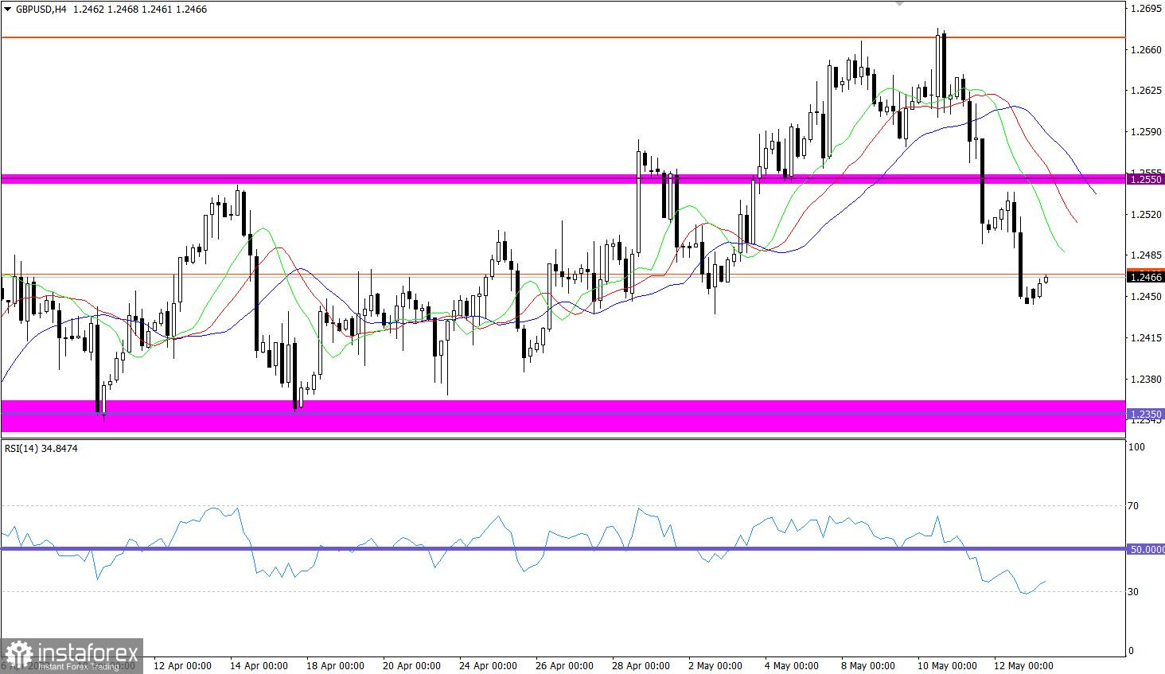Viewport: 1165px width, 674px height.
Task: Click the 1.2380 price axis label
Action: click(1147, 380)
